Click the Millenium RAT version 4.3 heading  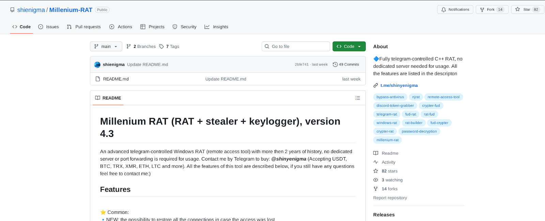[x=220, y=127]
